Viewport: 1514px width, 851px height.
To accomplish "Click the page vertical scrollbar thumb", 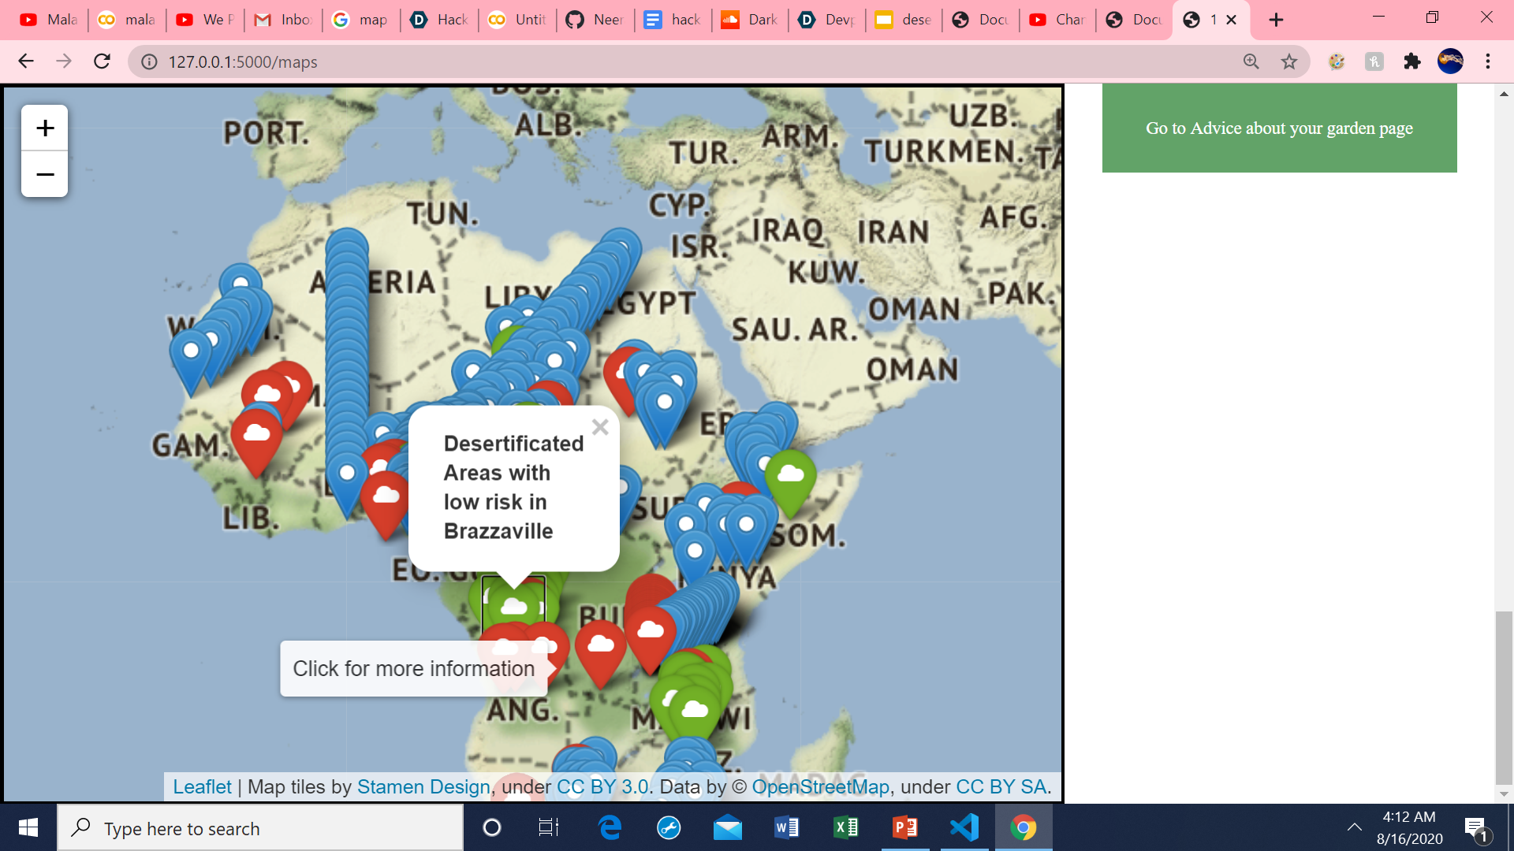I will 1504,697.
